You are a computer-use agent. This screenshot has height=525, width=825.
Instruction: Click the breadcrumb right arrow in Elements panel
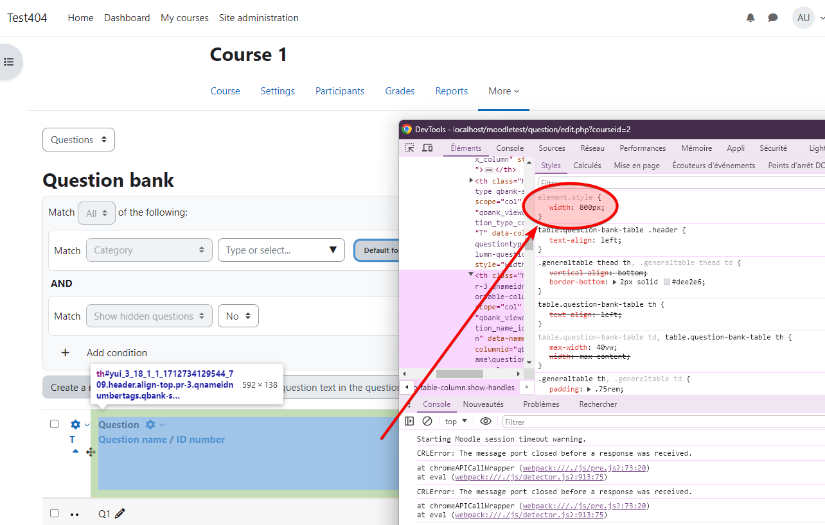coord(527,388)
